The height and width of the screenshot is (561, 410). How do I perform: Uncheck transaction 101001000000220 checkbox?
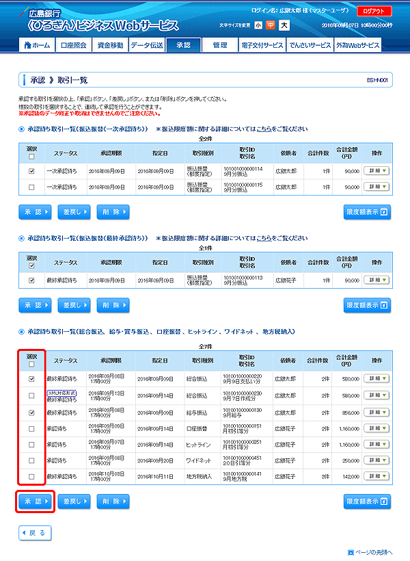(31, 379)
